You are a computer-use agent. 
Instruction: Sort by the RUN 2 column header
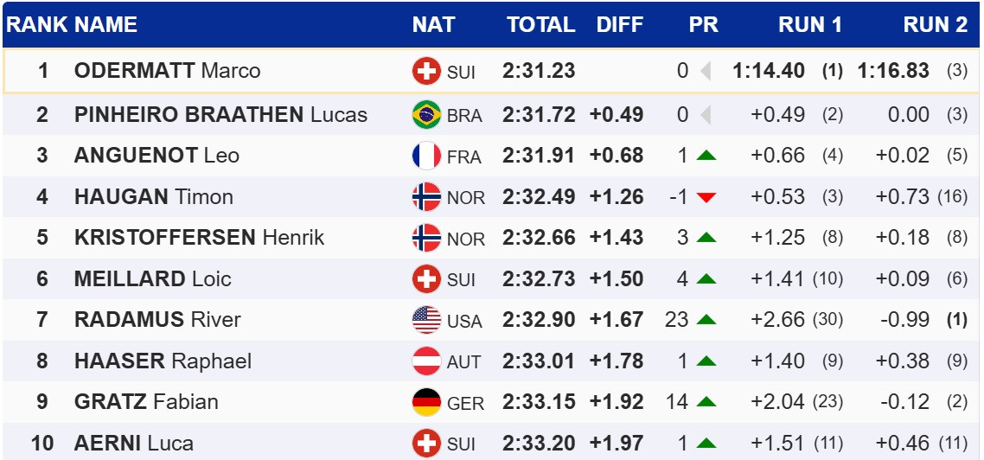point(935,25)
